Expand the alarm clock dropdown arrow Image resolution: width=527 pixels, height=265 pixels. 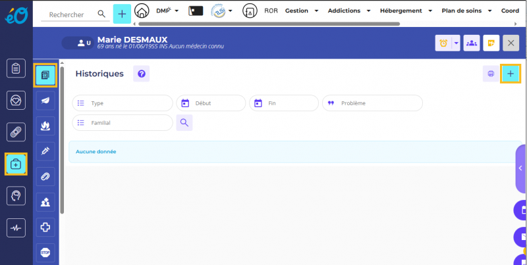pyautogui.click(x=455, y=43)
